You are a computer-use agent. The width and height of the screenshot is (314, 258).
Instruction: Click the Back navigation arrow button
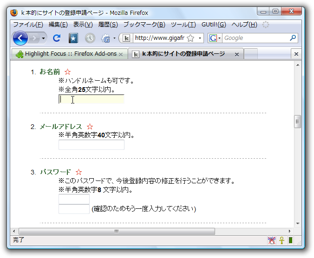point(20,38)
